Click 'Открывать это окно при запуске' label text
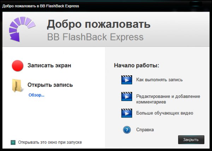Screen dimensions: 212x151 click(50, 142)
